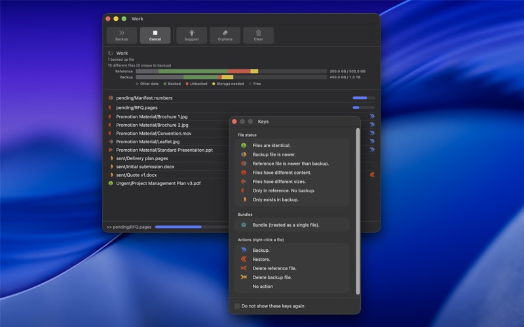Click the Manifest.numbers progress bar

364,97
